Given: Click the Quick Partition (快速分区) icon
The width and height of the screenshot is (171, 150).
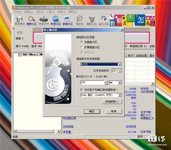Looking at the screenshot, I should tap(56, 21).
